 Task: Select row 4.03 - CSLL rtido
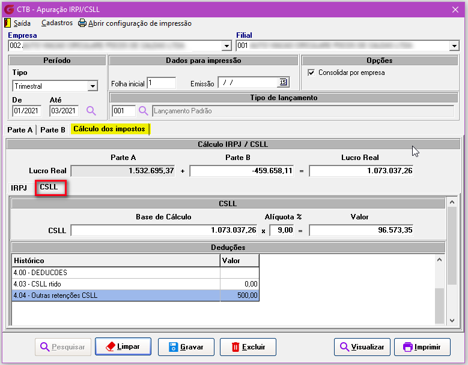135,284
